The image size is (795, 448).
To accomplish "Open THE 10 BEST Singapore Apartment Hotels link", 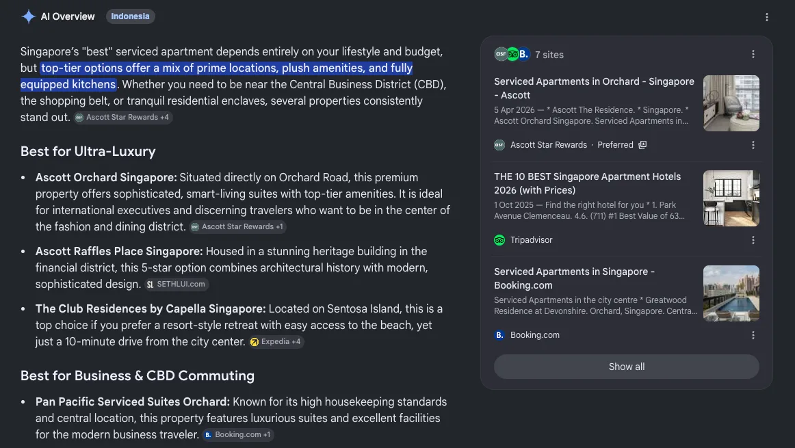I will 588,183.
